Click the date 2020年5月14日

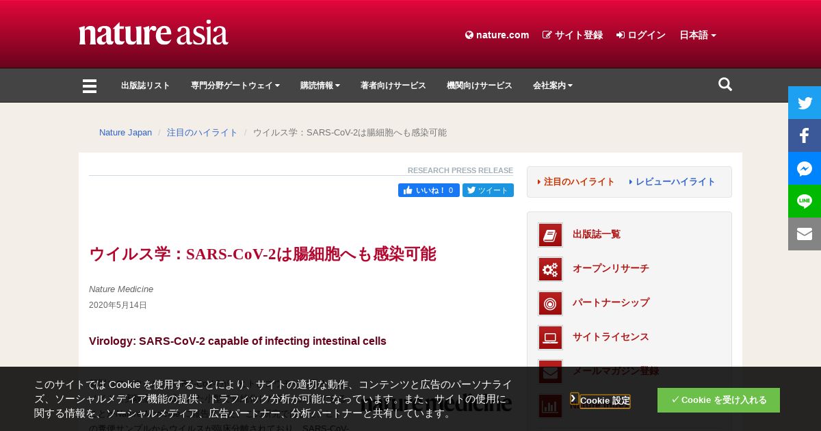[118, 305]
